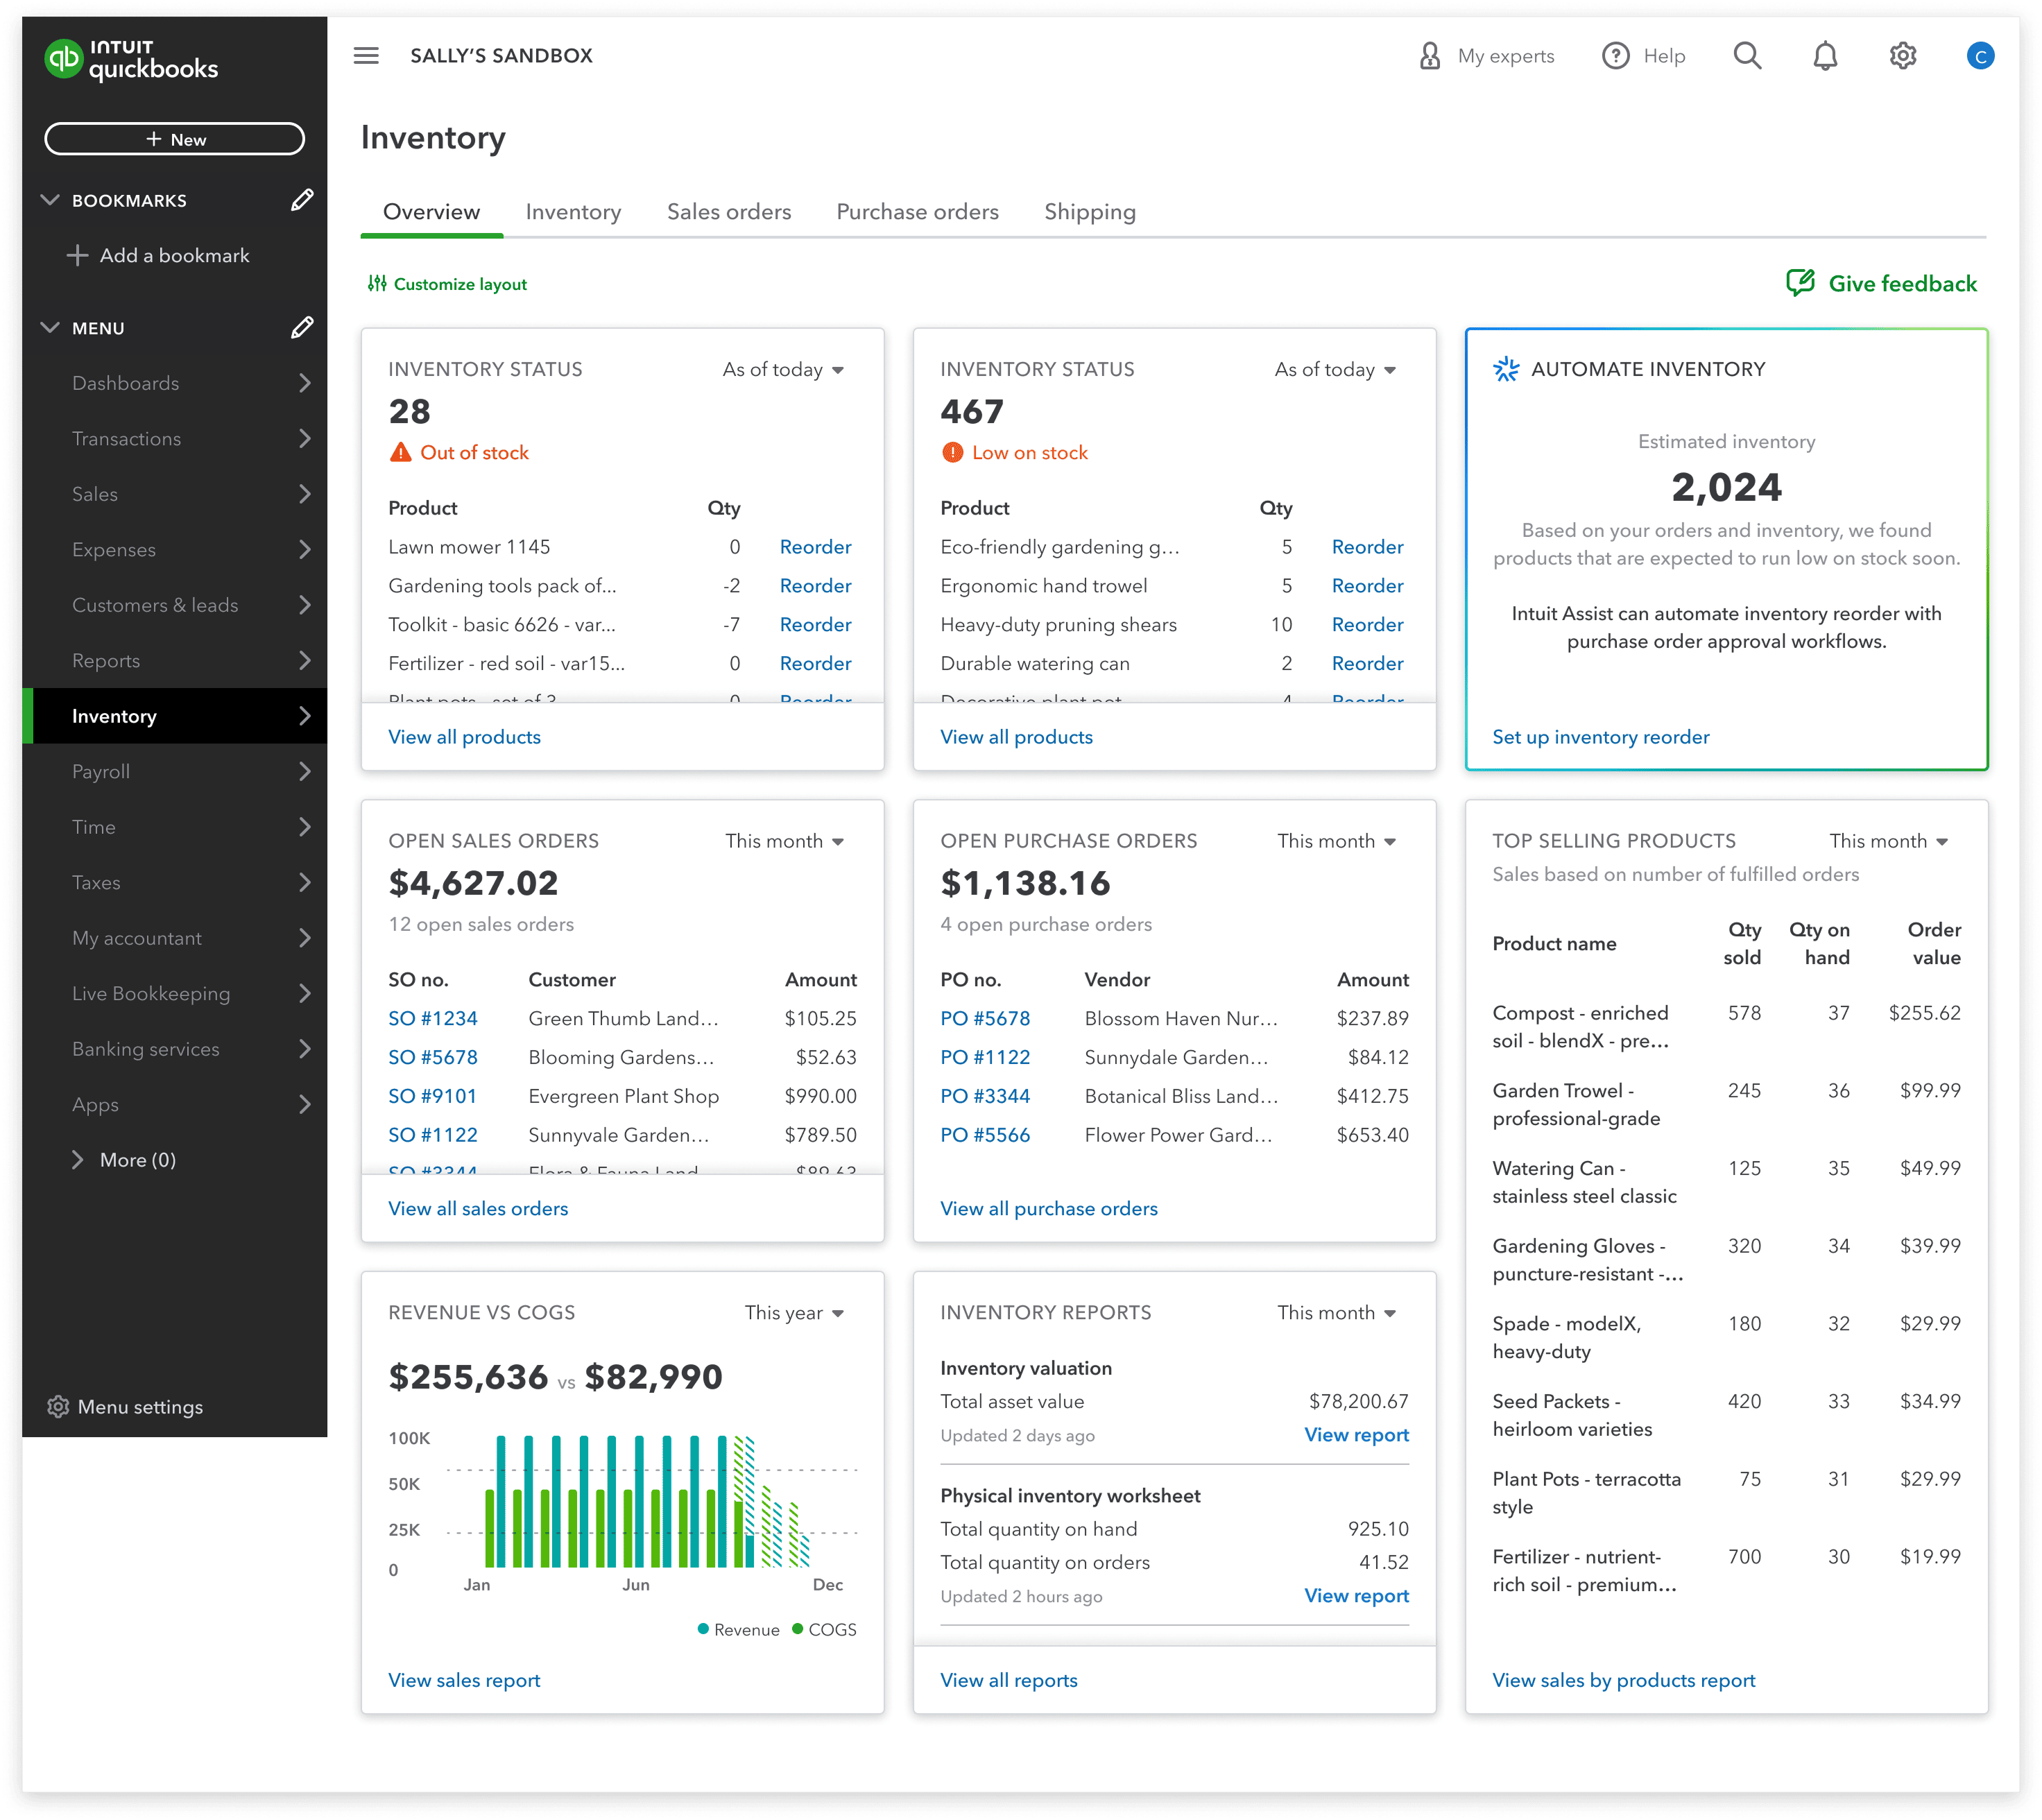Open the Banking services menu item

tap(175, 1048)
